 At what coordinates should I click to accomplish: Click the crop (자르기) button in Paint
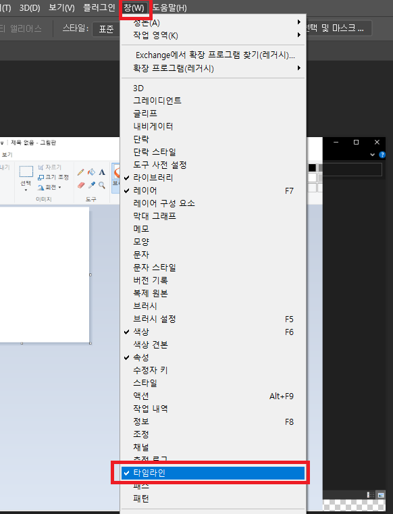49,168
